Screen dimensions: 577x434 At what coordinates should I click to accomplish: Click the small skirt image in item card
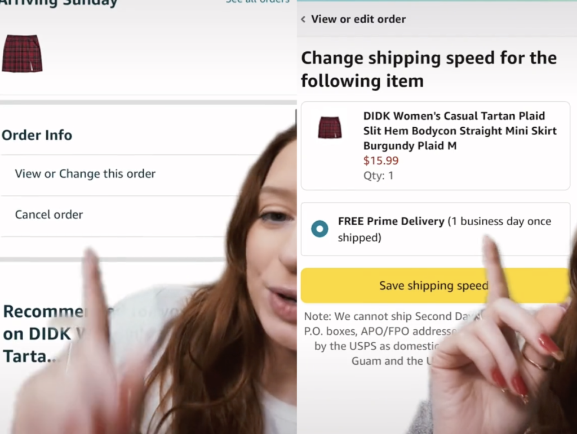(330, 127)
